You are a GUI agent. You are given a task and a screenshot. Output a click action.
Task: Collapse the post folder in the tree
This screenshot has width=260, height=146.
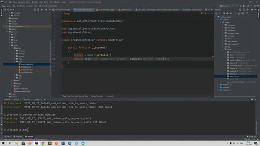pyautogui.click(x=15, y=62)
